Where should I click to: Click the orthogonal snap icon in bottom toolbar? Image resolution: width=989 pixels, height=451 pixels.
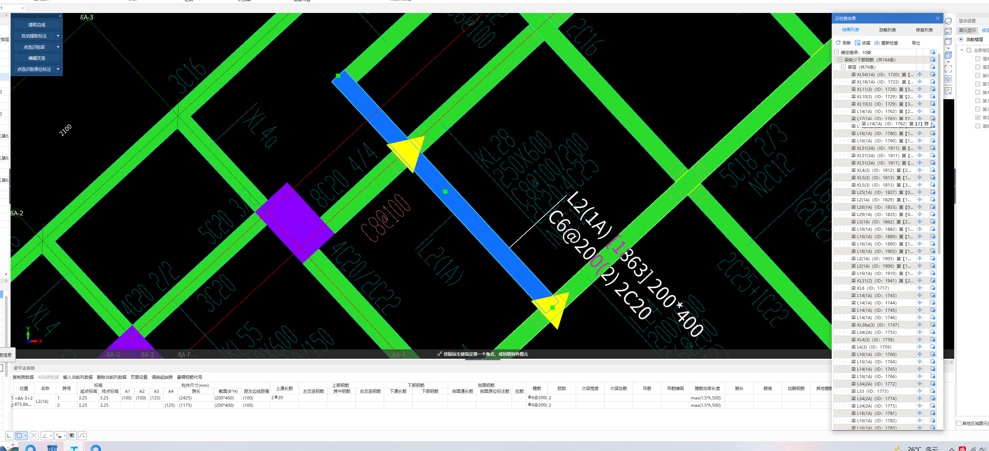click(x=9, y=435)
